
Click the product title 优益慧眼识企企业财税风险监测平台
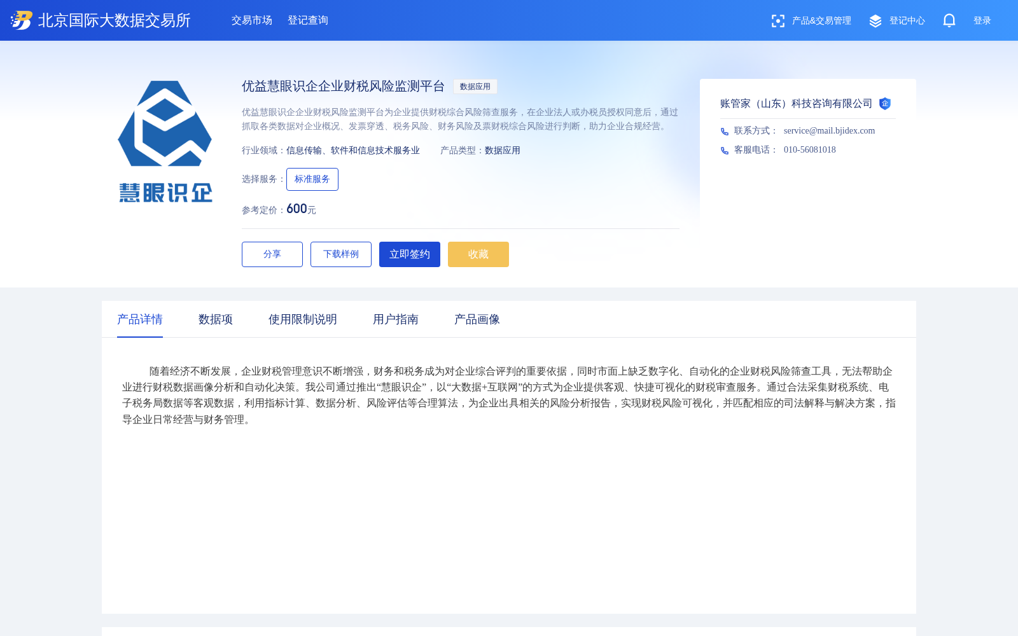tap(344, 86)
